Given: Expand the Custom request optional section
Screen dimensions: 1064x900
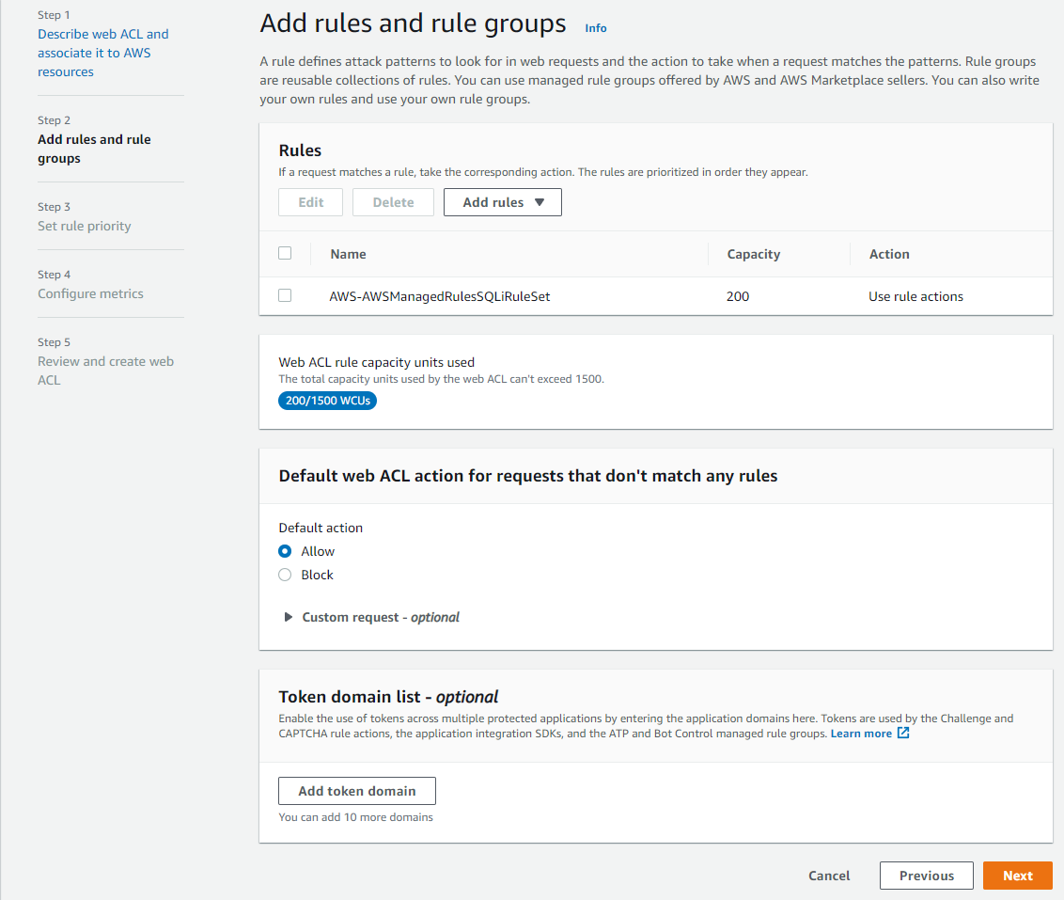Looking at the screenshot, I should tap(289, 618).
